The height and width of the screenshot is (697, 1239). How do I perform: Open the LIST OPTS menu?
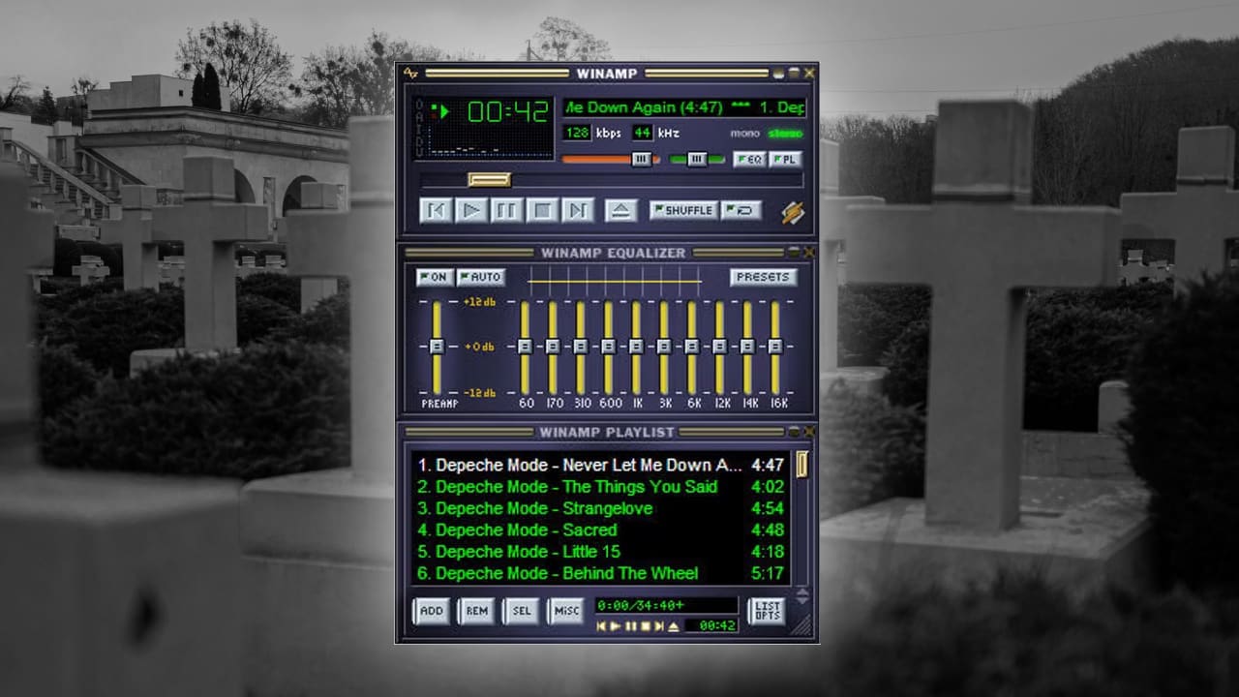click(x=767, y=611)
